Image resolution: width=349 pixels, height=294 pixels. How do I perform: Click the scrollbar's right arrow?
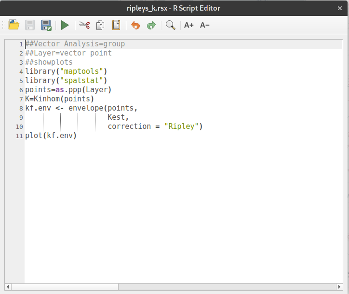click(x=337, y=287)
